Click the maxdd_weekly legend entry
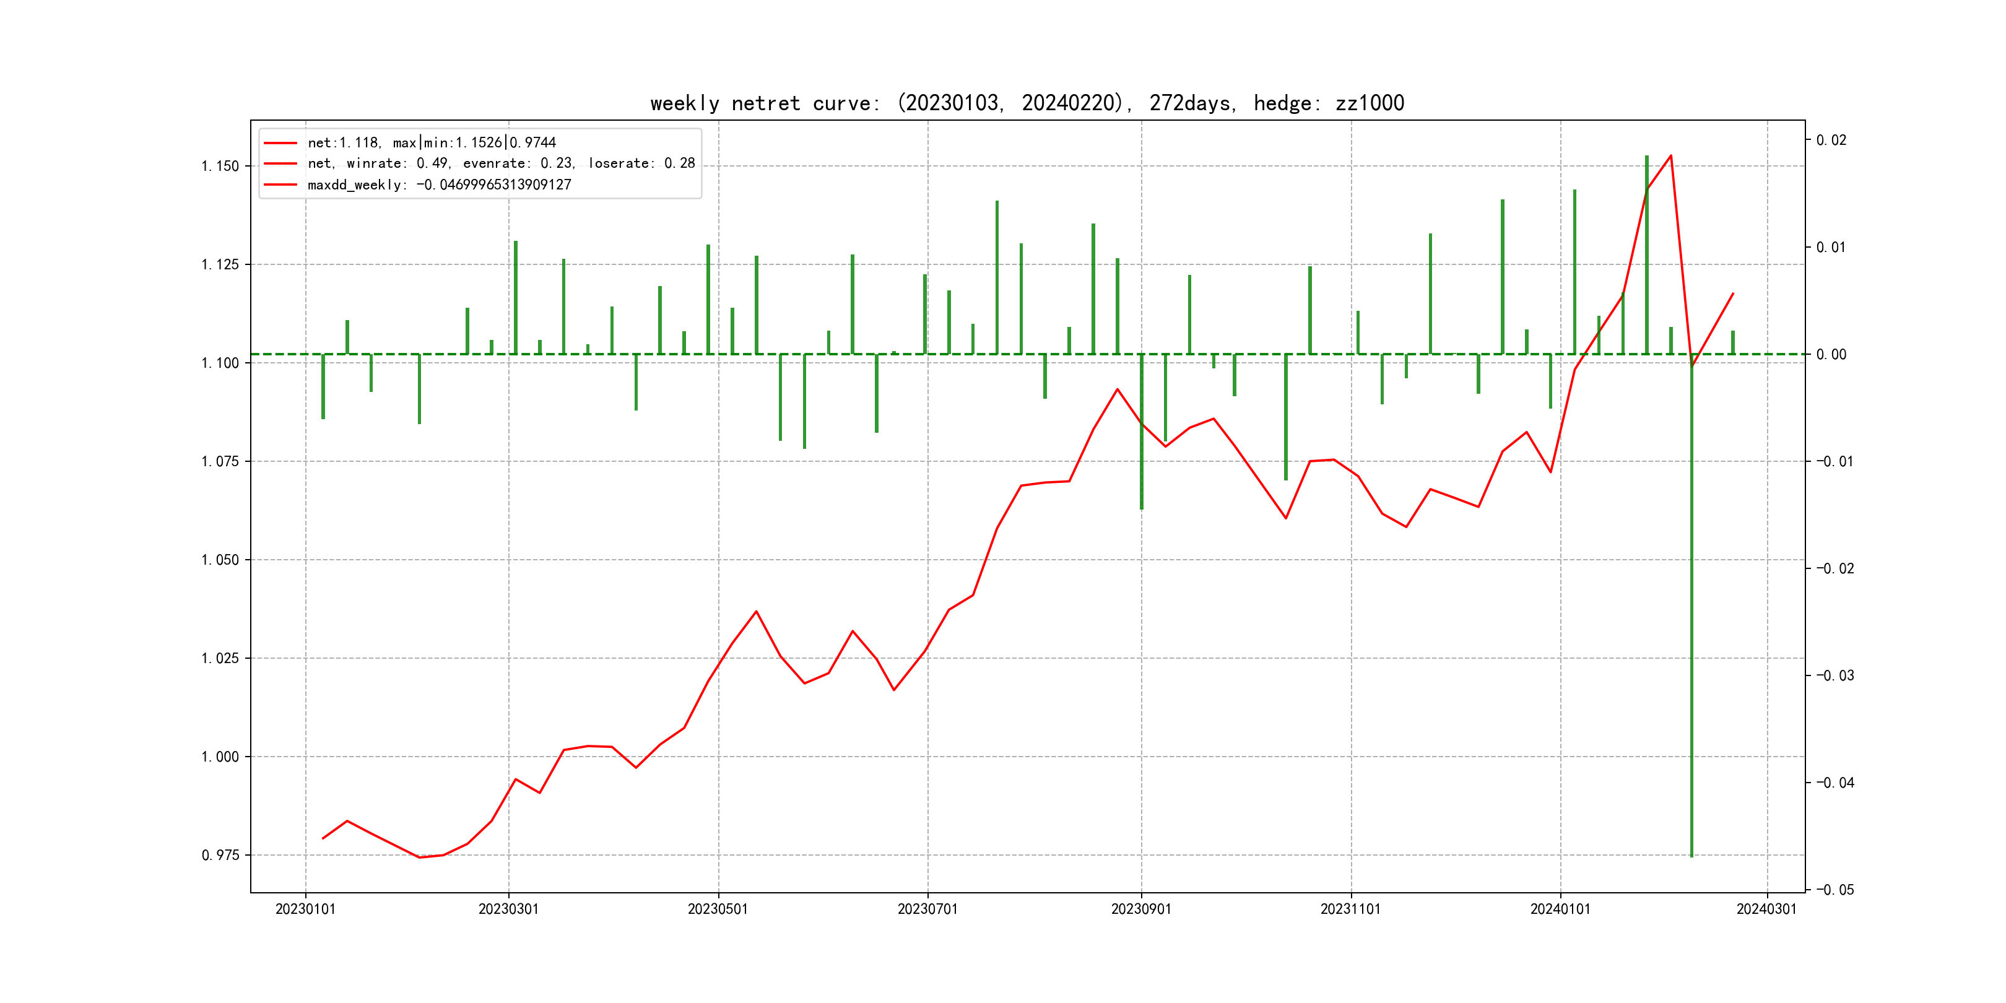 pos(439,185)
